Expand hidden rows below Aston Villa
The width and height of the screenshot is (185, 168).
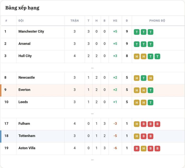(92, 160)
